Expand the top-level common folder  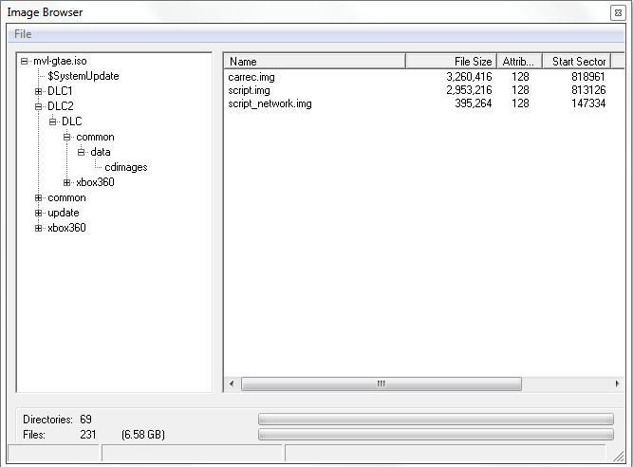pyautogui.click(x=38, y=197)
